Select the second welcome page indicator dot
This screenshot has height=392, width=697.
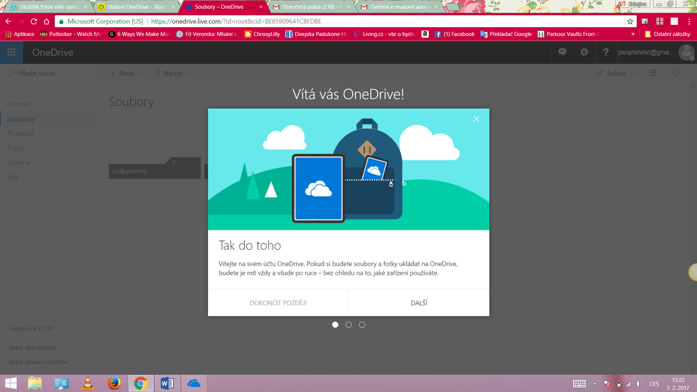coord(348,325)
